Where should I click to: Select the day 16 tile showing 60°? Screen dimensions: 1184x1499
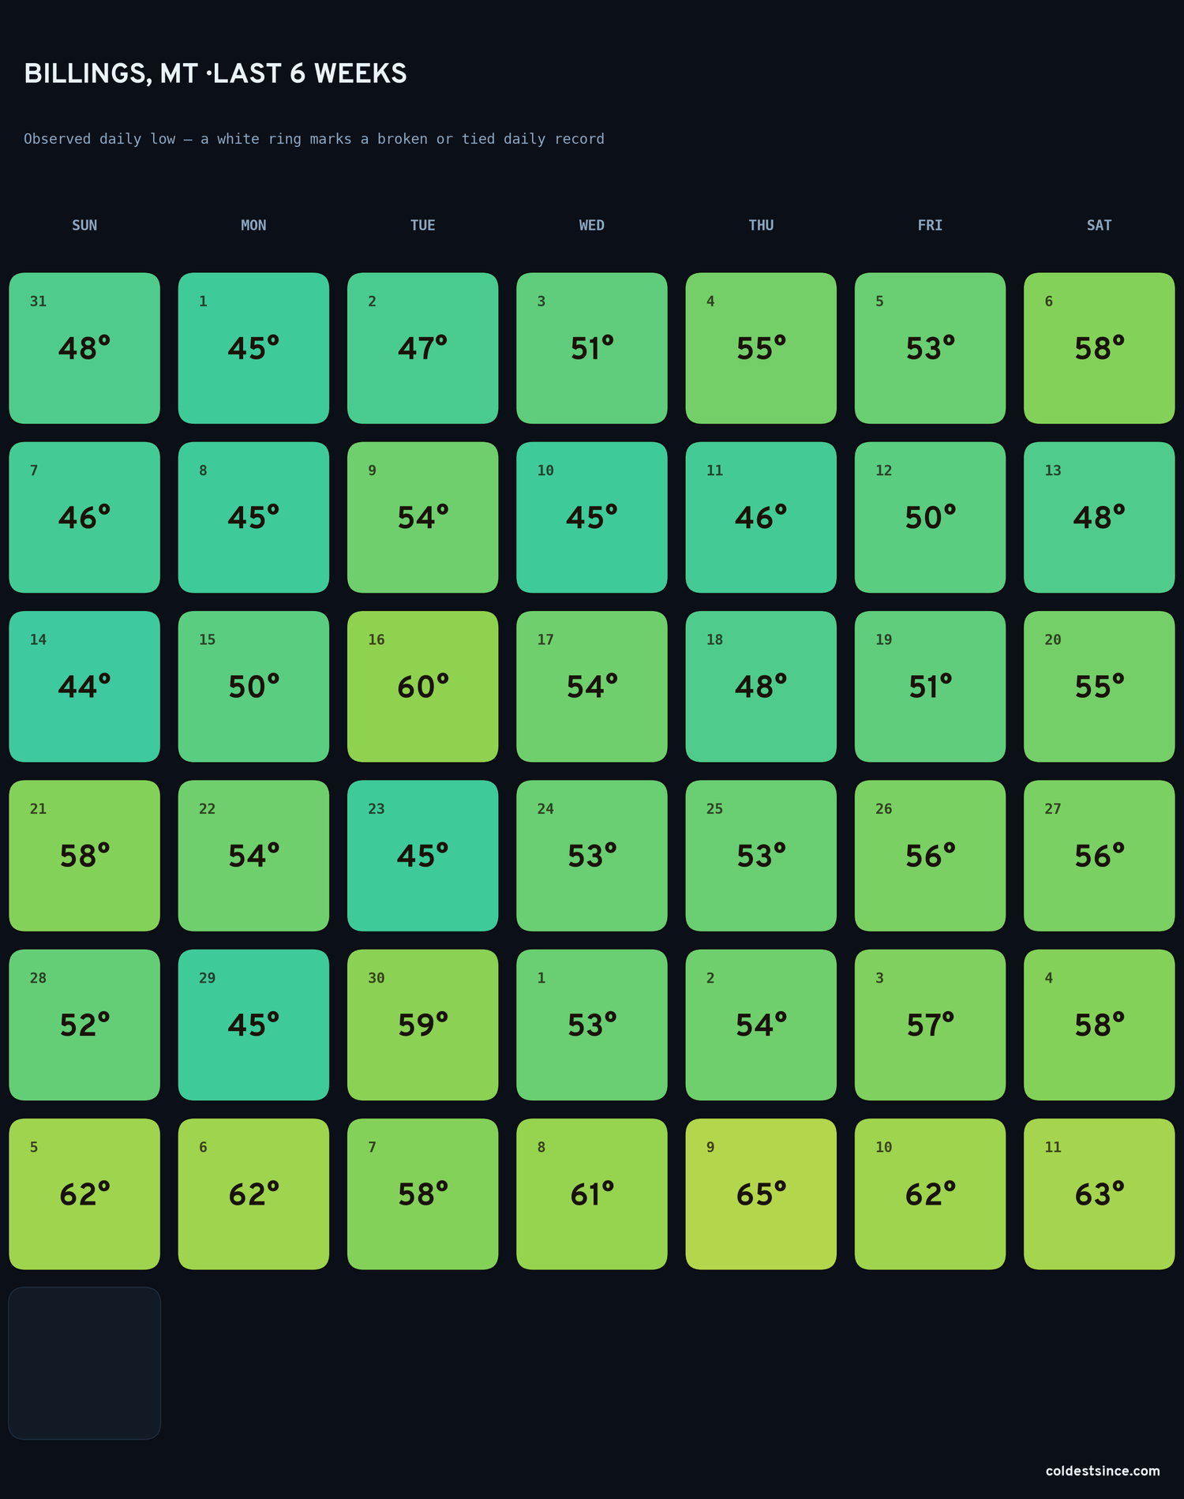[x=422, y=686]
